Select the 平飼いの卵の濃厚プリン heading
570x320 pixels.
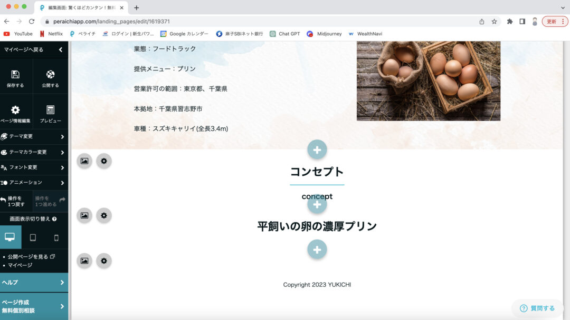317,226
